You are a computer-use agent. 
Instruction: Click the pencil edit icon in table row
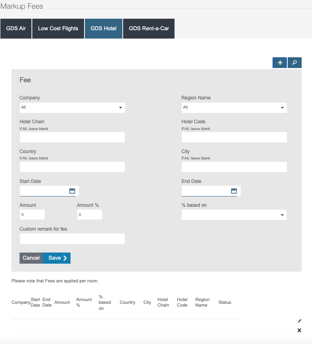click(x=299, y=321)
